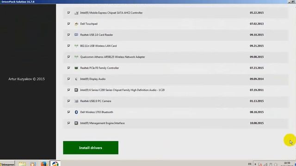Click the date 08.18.2015
Viewport: 296px width, 166px height.
(x=257, y=112)
